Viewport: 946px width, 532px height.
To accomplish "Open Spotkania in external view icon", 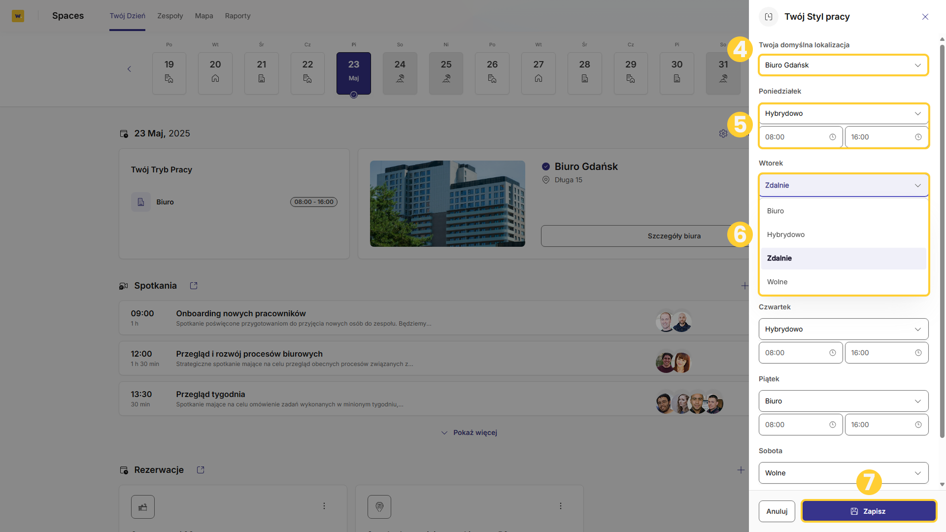I will 194,286.
